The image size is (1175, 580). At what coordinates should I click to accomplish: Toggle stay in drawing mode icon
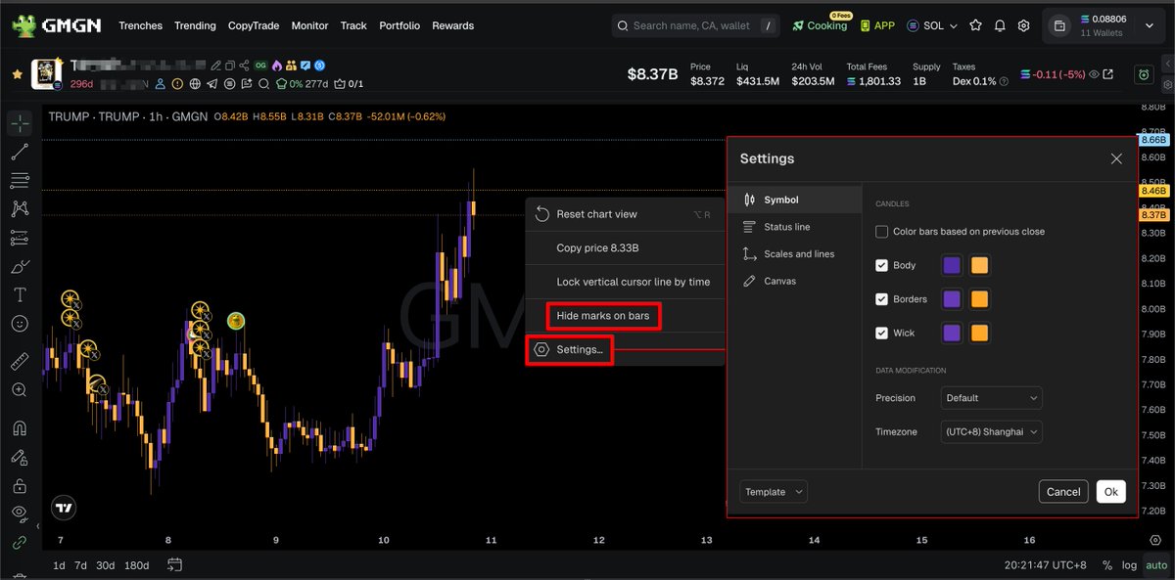pyautogui.click(x=19, y=456)
